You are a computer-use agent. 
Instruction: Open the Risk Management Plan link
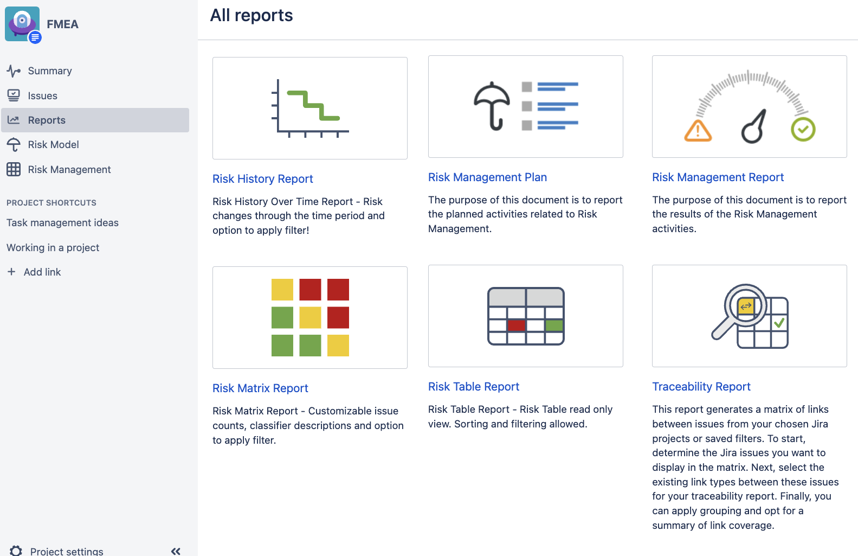pos(487,177)
